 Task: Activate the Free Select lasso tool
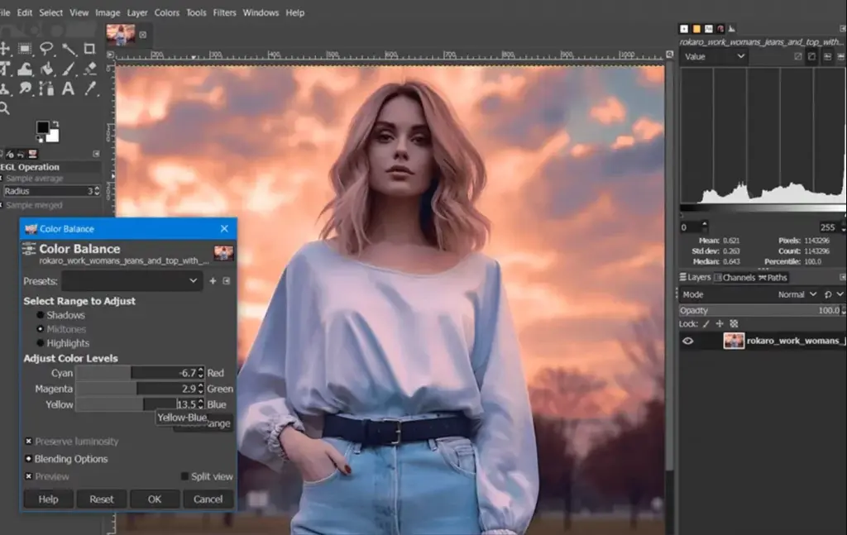click(47, 48)
